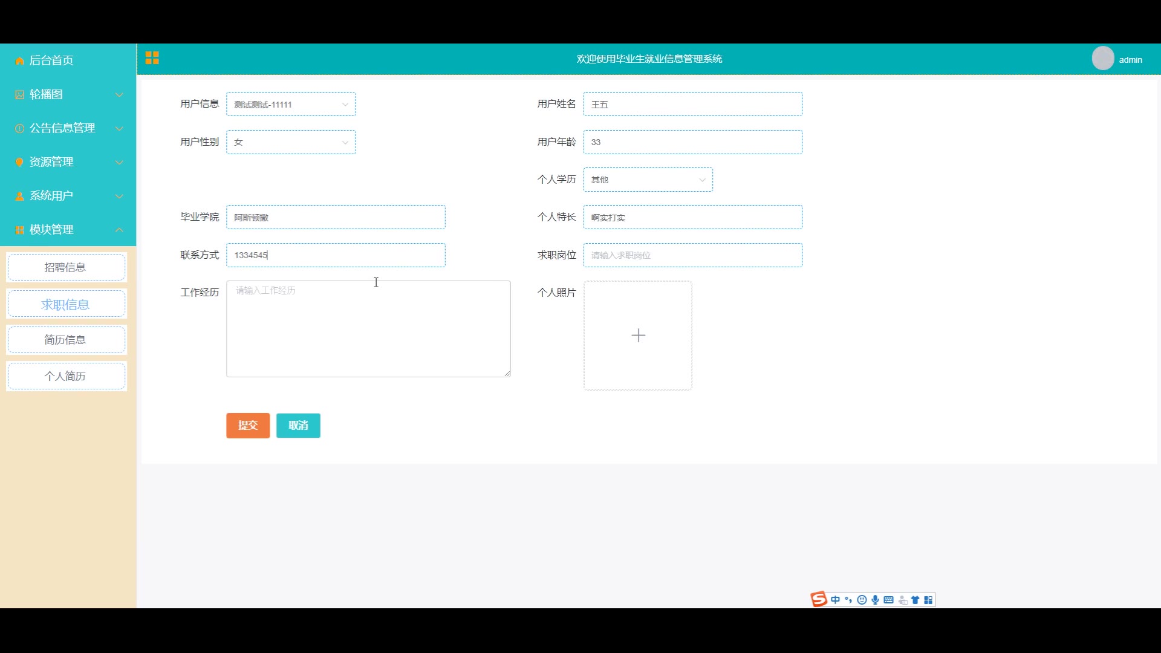Image resolution: width=1161 pixels, height=653 pixels.
Task: Click the Sogou input method S logo
Action: click(x=819, y=599)
